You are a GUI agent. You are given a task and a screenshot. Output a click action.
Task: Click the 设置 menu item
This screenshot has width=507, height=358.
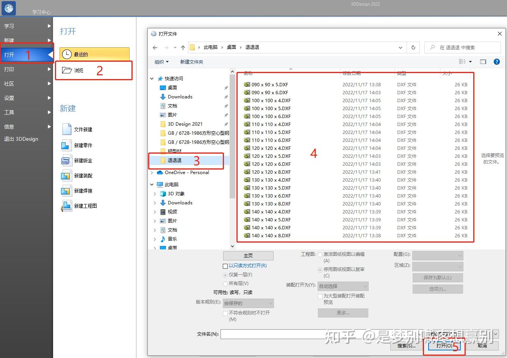click(9, 98)
